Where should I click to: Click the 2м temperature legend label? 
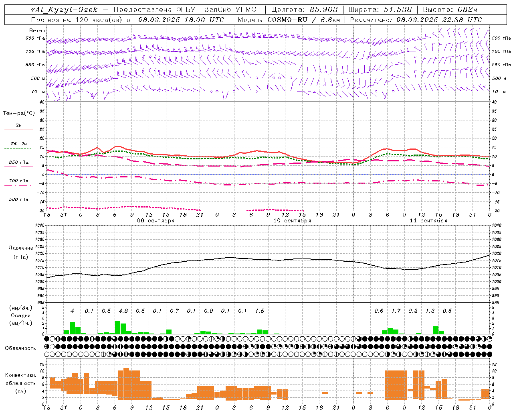[19, 125]
